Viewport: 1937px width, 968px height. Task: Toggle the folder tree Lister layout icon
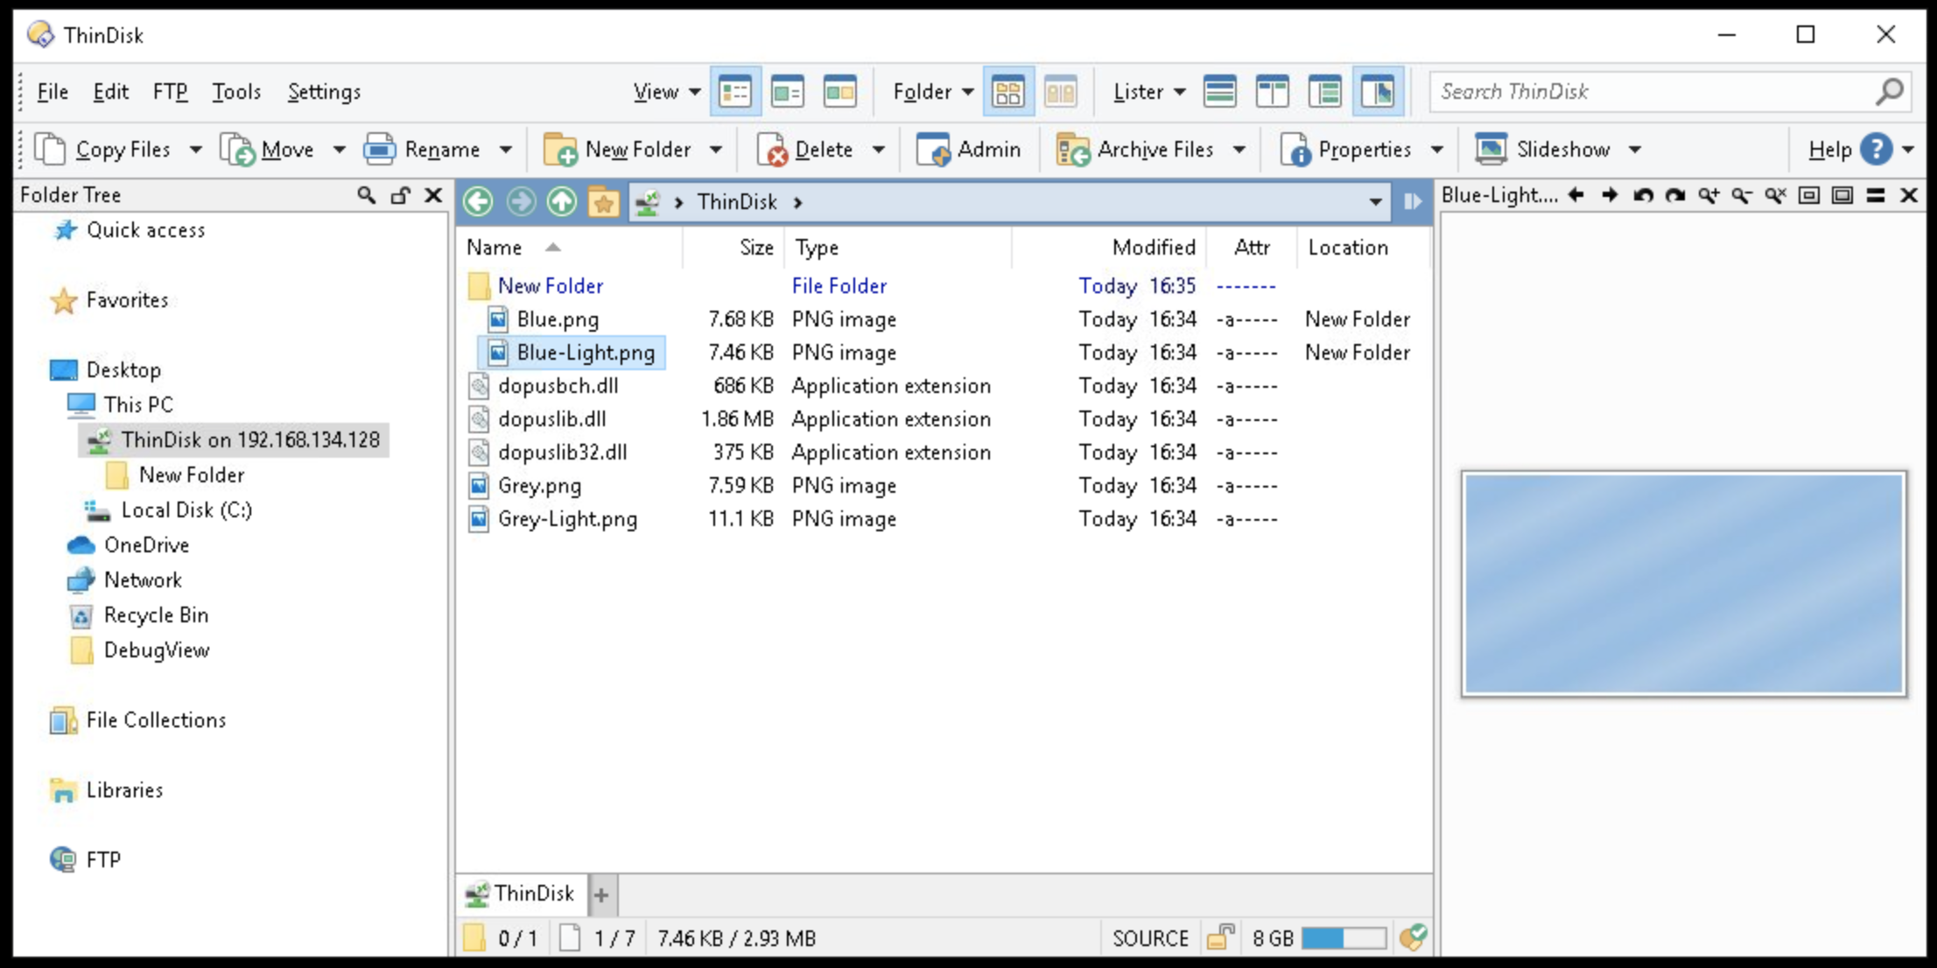1325,92
